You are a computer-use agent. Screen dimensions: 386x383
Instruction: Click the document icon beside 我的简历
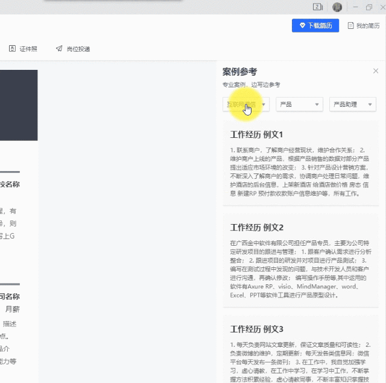(x=350, y=25)
